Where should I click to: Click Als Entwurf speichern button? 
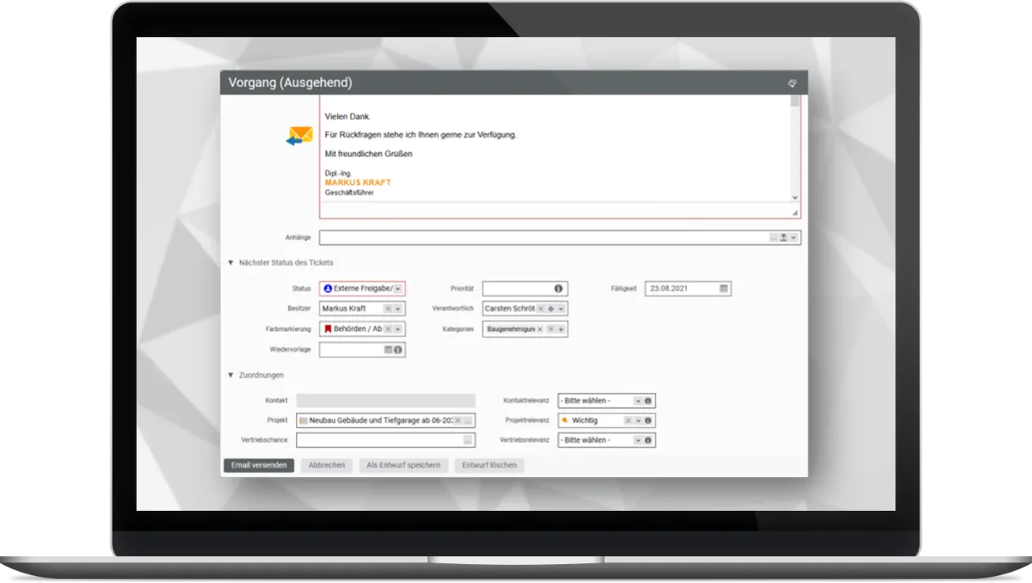tap(403, 465)
